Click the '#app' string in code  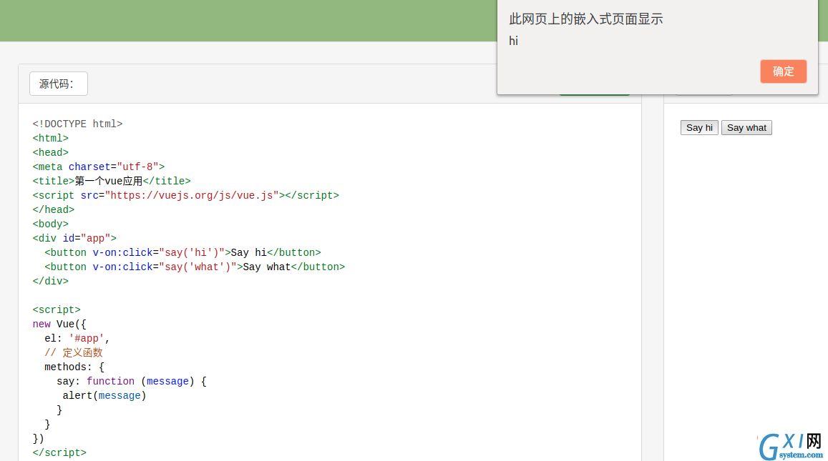pos(87,339)
